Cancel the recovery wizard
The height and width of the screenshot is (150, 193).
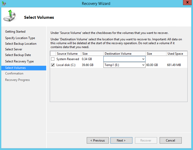pyautogui.click(x=170, y=140)
